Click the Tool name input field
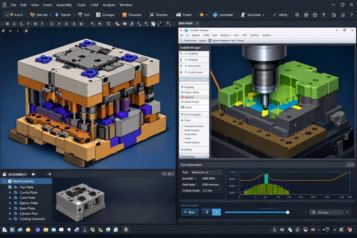 206,172
